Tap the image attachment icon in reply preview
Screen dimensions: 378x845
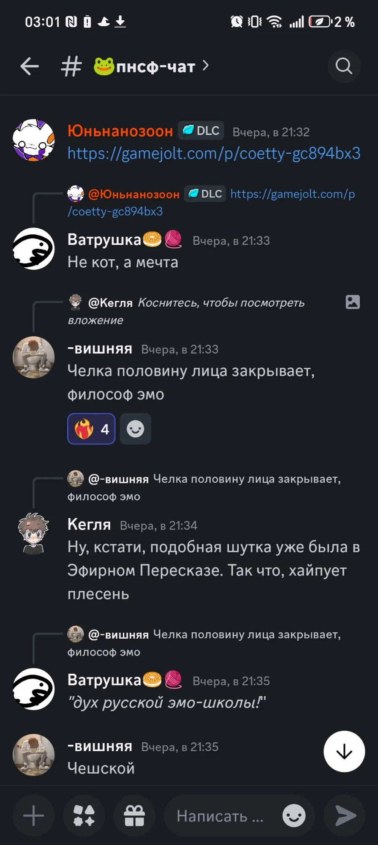(353, 302)
